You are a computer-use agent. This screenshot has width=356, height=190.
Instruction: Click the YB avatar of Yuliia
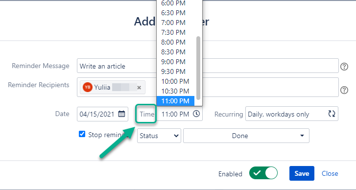(88, 87)
